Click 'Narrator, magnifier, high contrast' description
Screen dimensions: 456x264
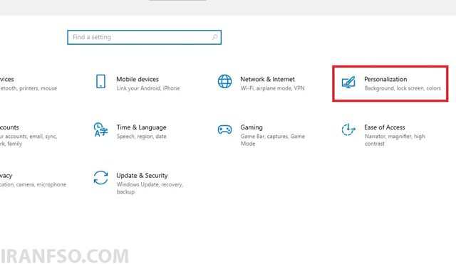click(x=395, y=140)
